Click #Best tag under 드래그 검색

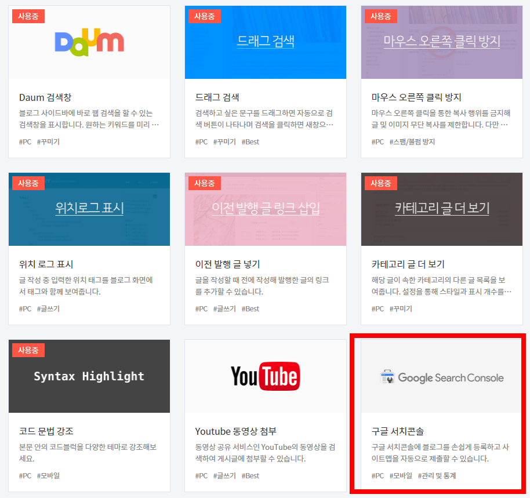[250, 142]
